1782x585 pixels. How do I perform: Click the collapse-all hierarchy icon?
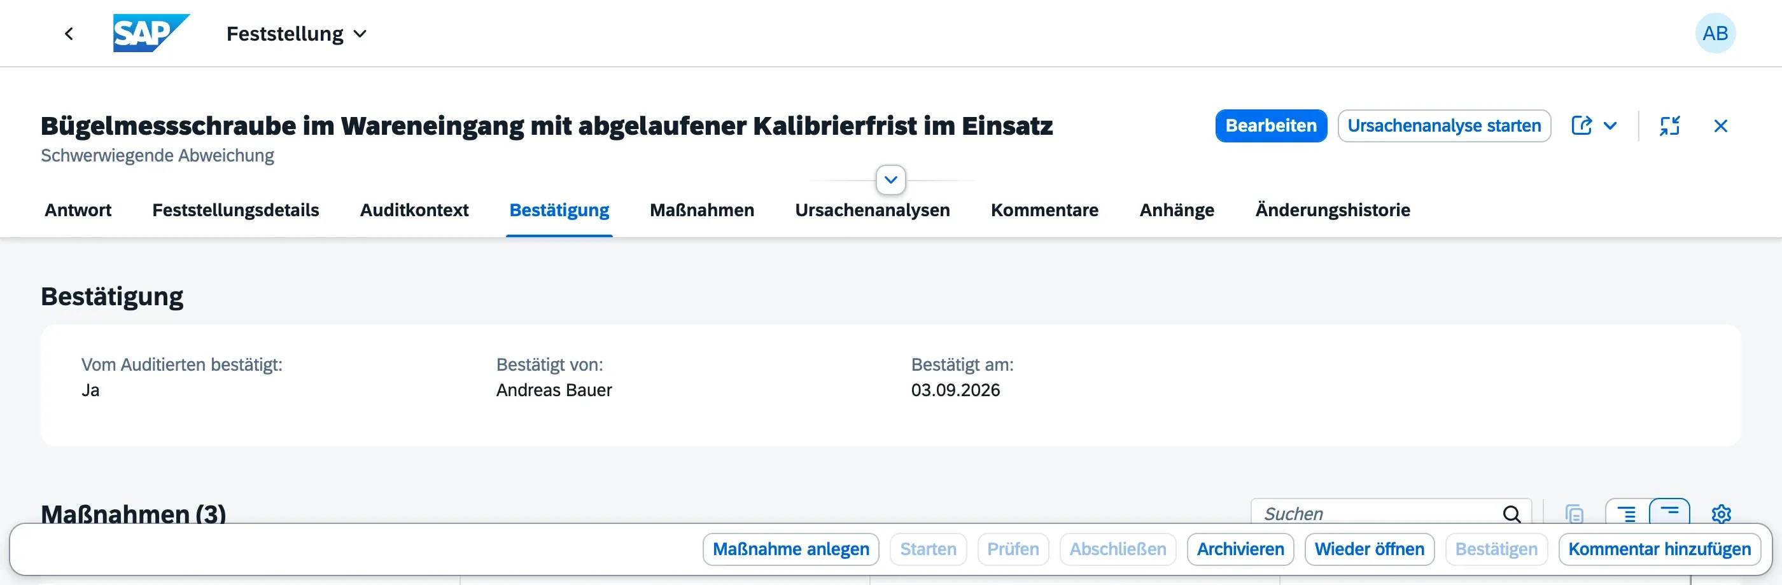coord(1669,513)
